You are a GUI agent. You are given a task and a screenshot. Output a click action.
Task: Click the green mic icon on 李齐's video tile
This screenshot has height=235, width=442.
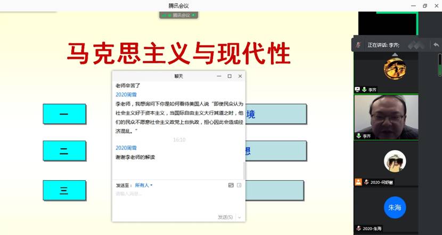[359, 136]
